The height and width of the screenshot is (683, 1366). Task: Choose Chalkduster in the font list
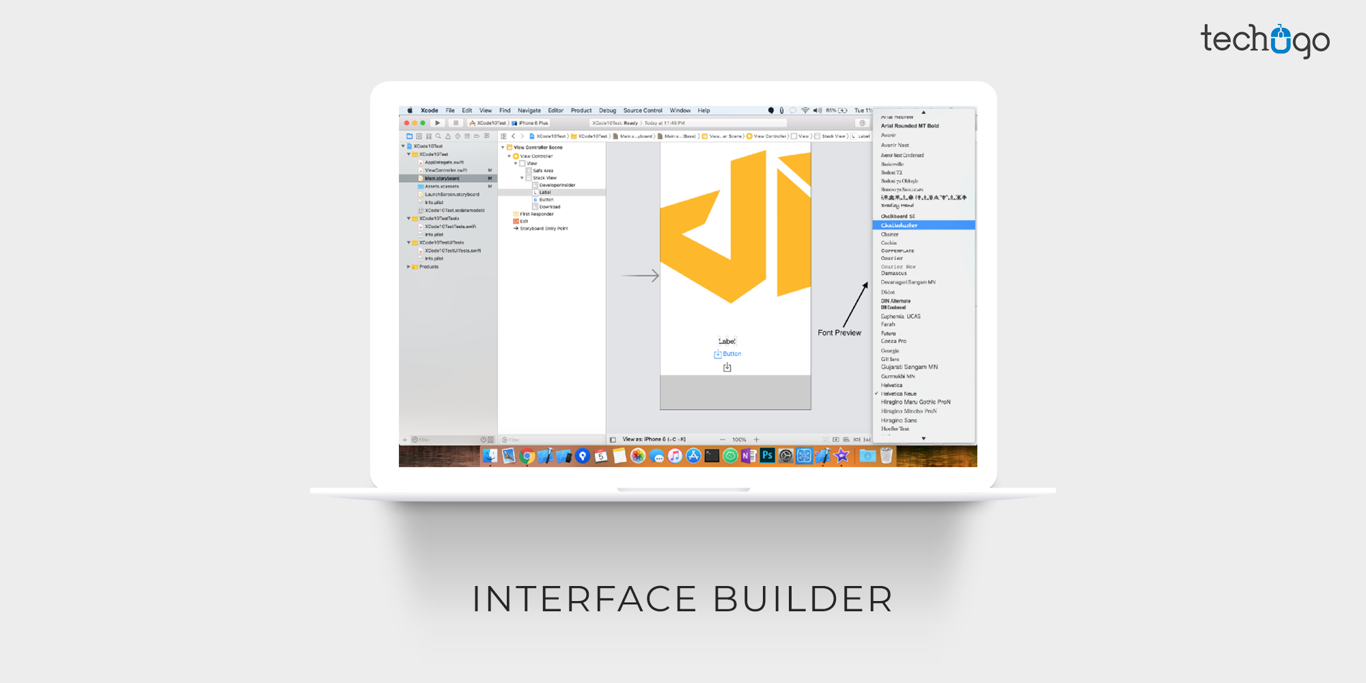click(x=899, y=225)
